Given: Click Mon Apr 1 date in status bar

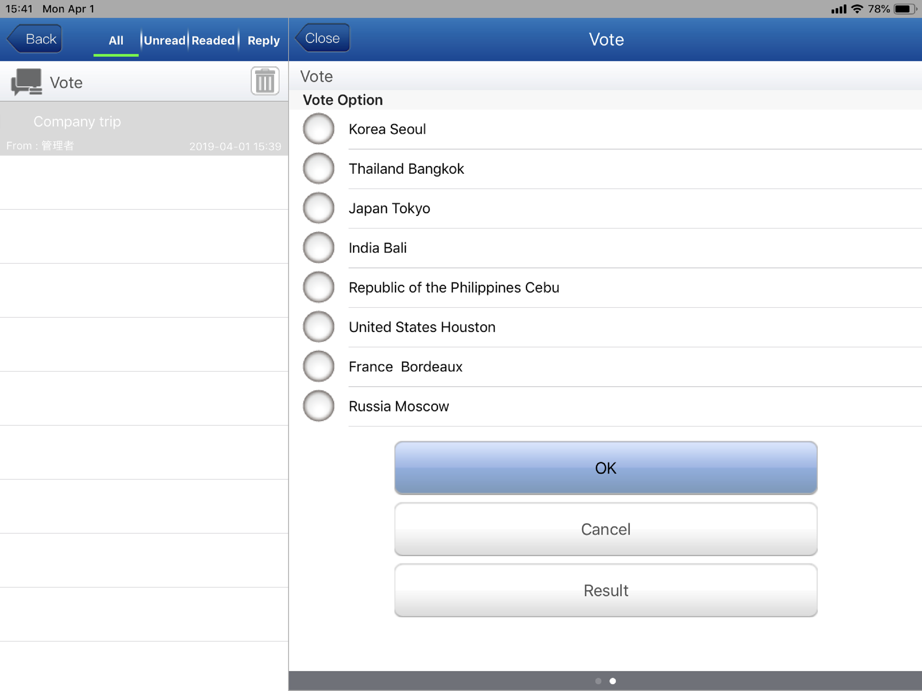Looking at the screenshot, I should click(x=69, y=9).
